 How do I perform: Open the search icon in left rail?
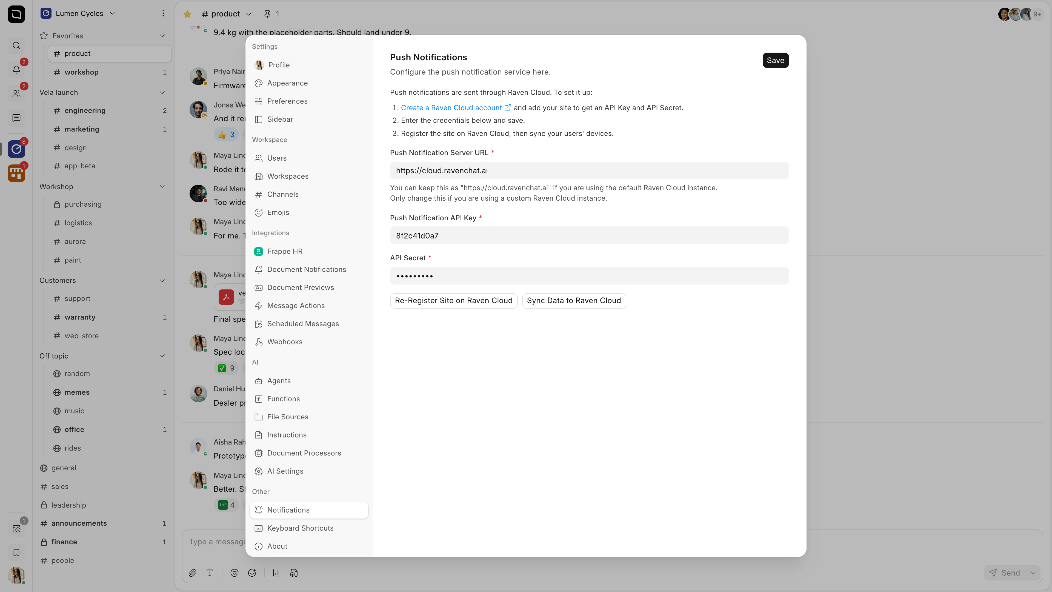pyautogui.click(x=16, y=45)
